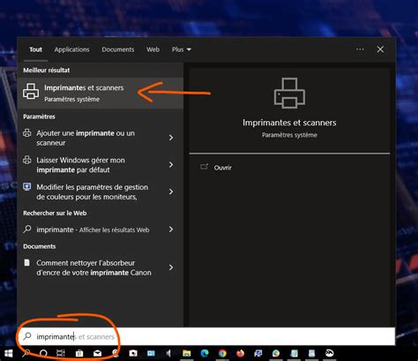Click the Ajouter une imprimante printer icon
This screenshot has height=361, width=418.
pyautogui.click(x=27, y=133)
